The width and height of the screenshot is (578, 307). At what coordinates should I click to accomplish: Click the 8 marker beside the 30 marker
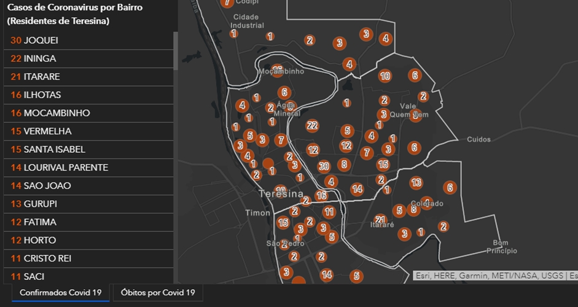point(344,165)
